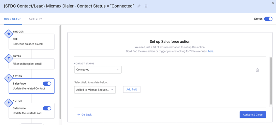Click the Activate & Close button
The height and width of the screenshot is (125, 276).
(x=253, y=115)
